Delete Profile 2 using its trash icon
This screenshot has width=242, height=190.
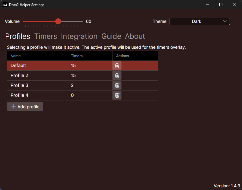click(x=117, y=75)
